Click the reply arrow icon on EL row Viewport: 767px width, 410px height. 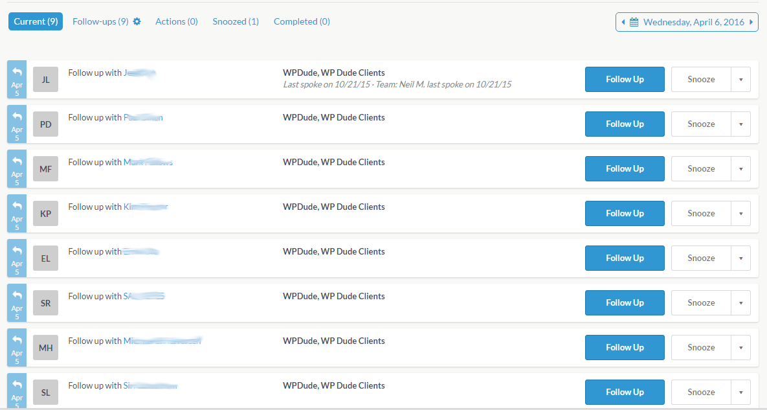point(17,250)
